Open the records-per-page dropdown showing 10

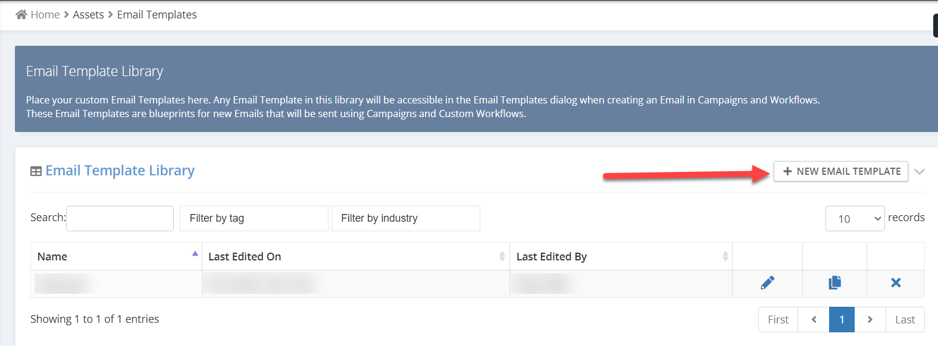coord(855,219)
